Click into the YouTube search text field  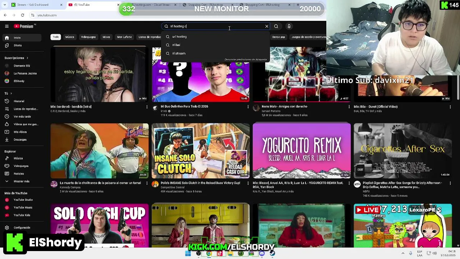click(x=216, y=26)
